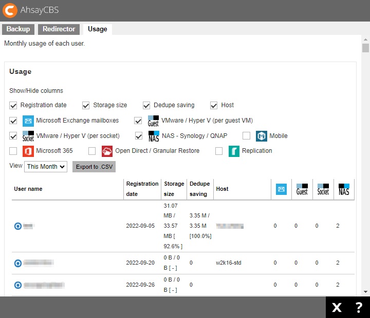Open help with the question mark icon
This screenshot has height=318, width=370.
(x=359, y=307)
